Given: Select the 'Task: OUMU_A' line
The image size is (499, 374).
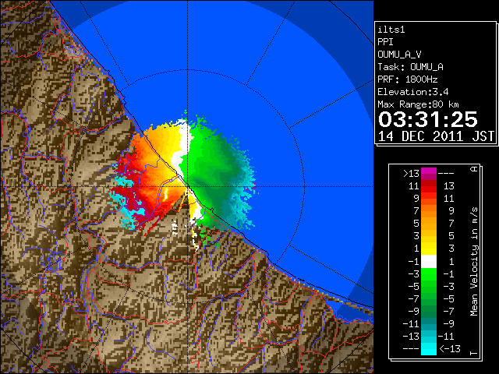Looking at the screenshot, I should pyautogui.click(x=410, y=67).
